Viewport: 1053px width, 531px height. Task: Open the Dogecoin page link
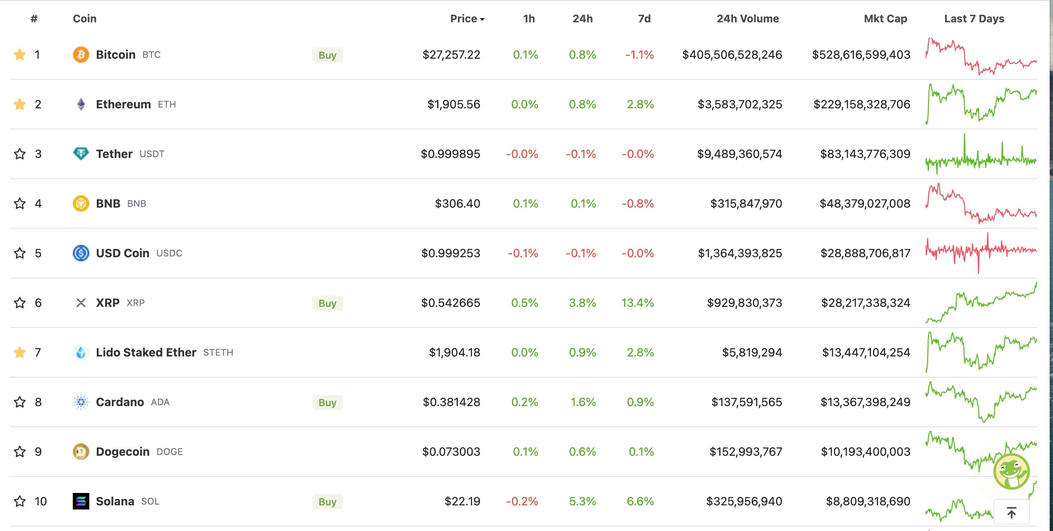pos(123,452)
